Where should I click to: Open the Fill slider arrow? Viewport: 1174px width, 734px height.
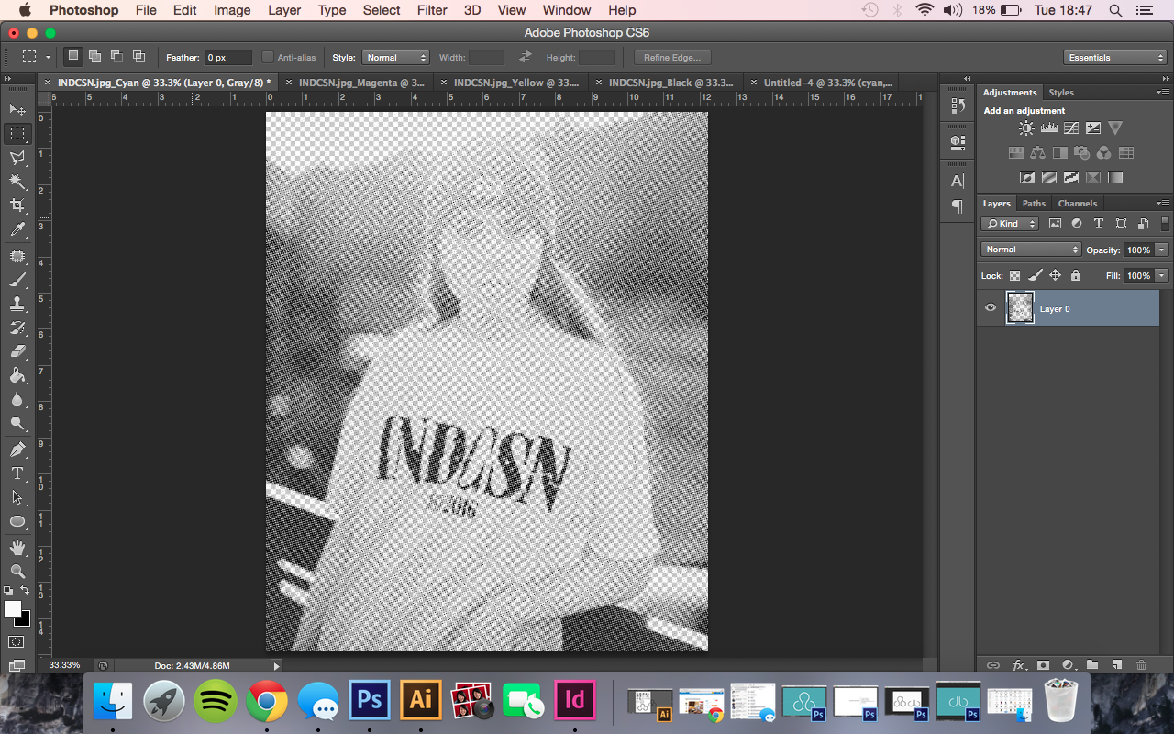1162,275
